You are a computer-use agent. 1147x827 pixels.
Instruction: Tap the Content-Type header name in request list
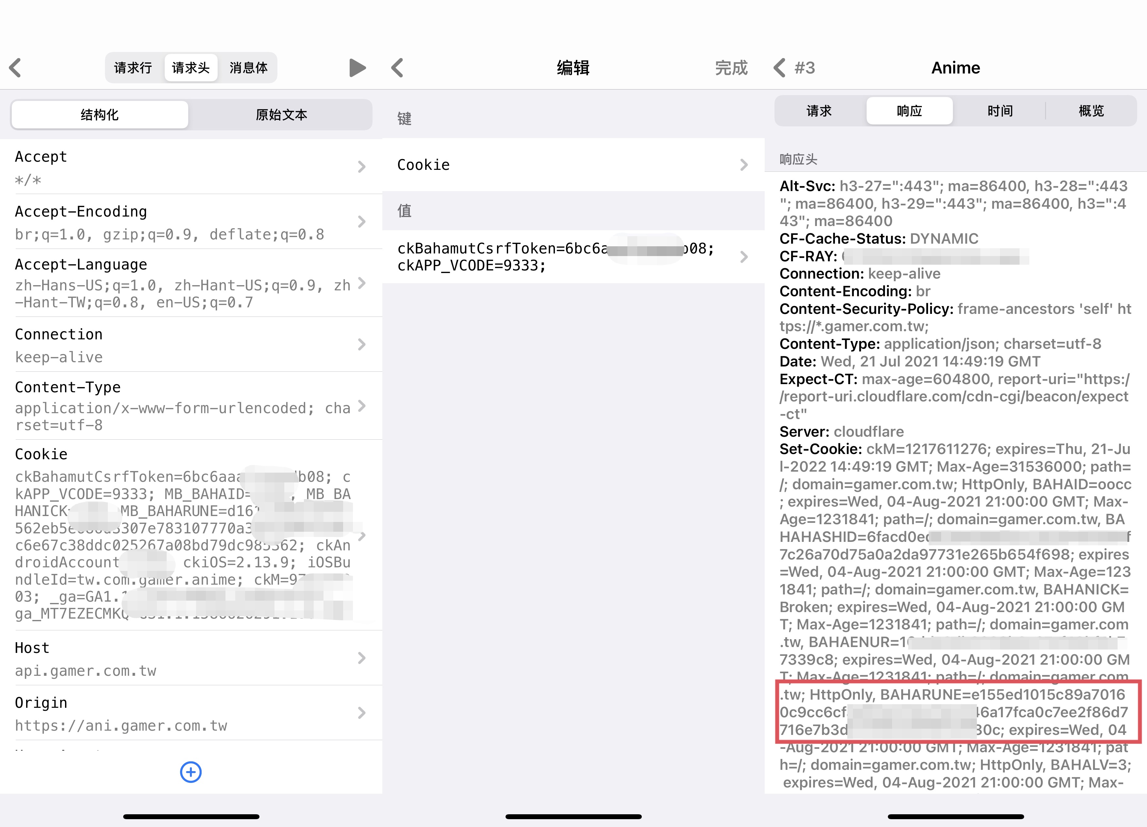coord(68,387)
